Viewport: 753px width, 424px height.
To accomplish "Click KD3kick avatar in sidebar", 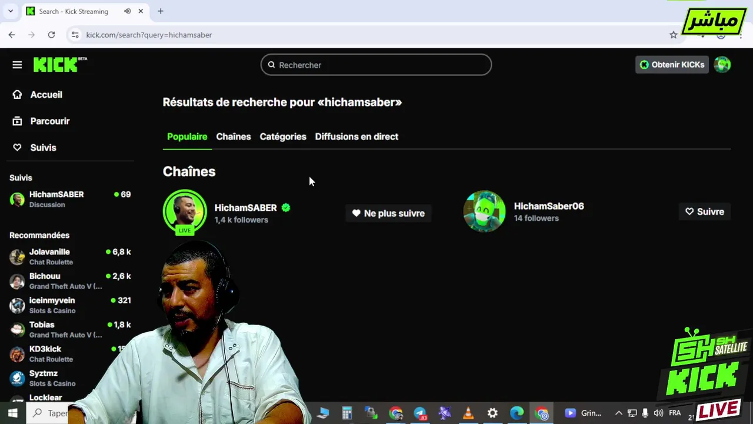I will point(18,354).
